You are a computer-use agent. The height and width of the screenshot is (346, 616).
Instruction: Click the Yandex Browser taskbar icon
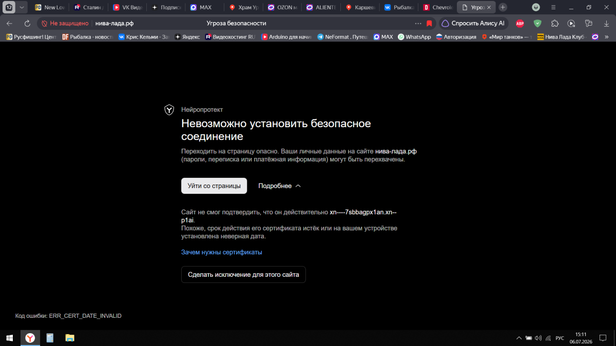(30, 338)
